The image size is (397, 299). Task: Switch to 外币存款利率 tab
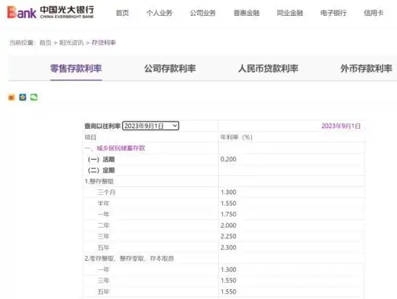366,69
